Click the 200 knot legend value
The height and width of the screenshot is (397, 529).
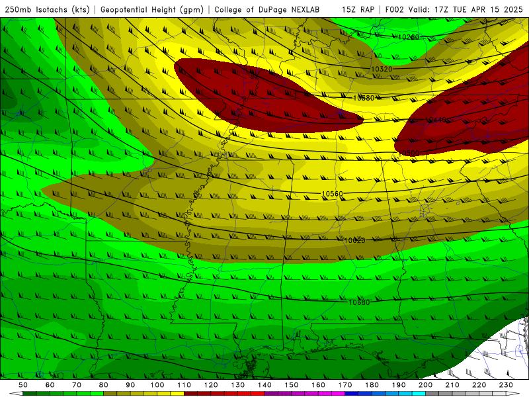pos(425,385)
